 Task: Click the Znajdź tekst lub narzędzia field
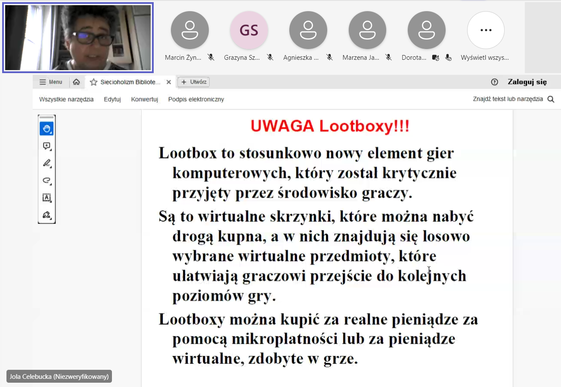508,99
